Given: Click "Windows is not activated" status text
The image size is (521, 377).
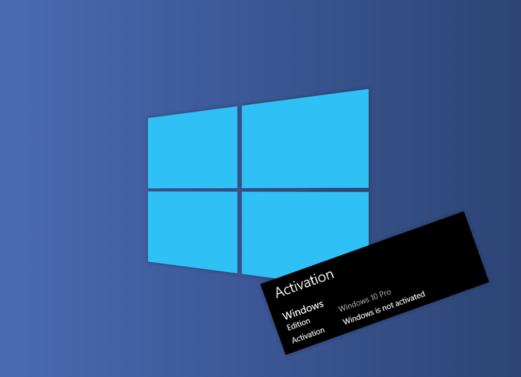Looking at the screenshot, I should 384,308.
